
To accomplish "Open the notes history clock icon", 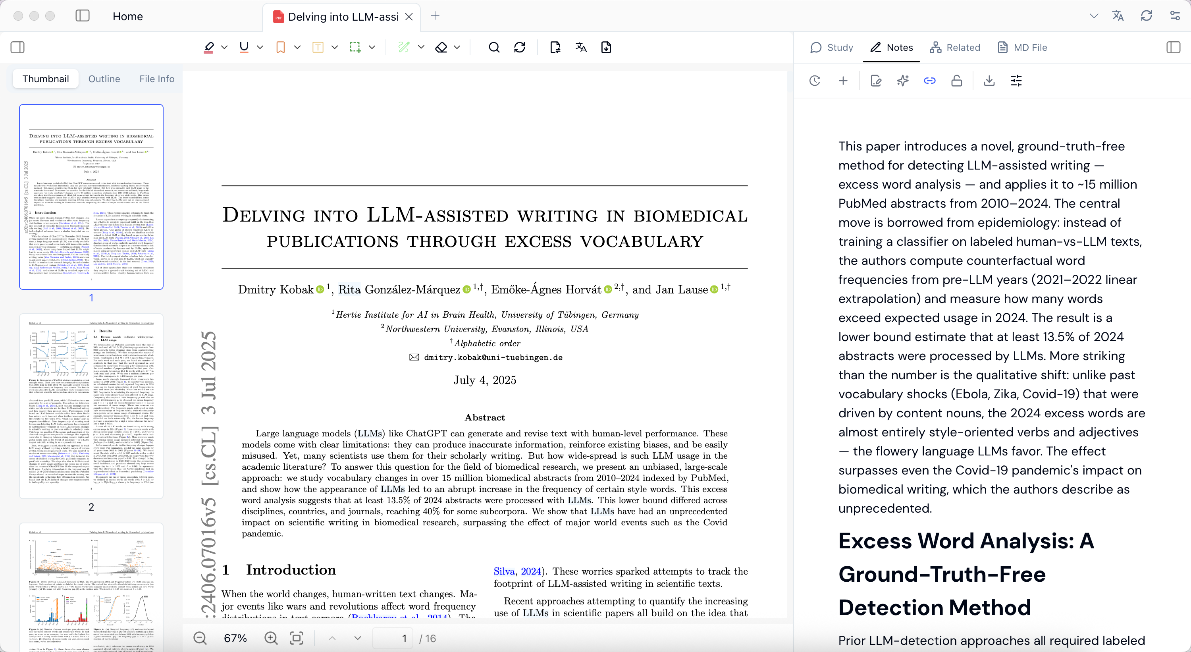I will point(815,81).
